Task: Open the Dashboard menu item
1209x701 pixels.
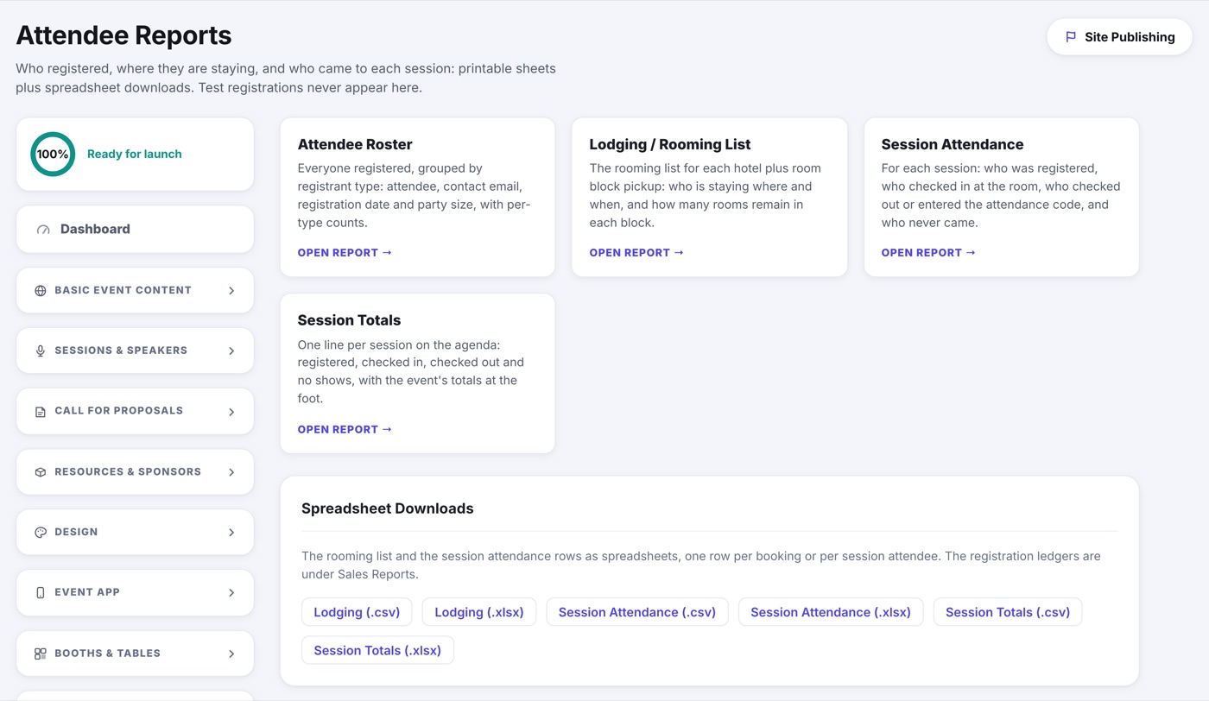Action: (x=135, y=230)
